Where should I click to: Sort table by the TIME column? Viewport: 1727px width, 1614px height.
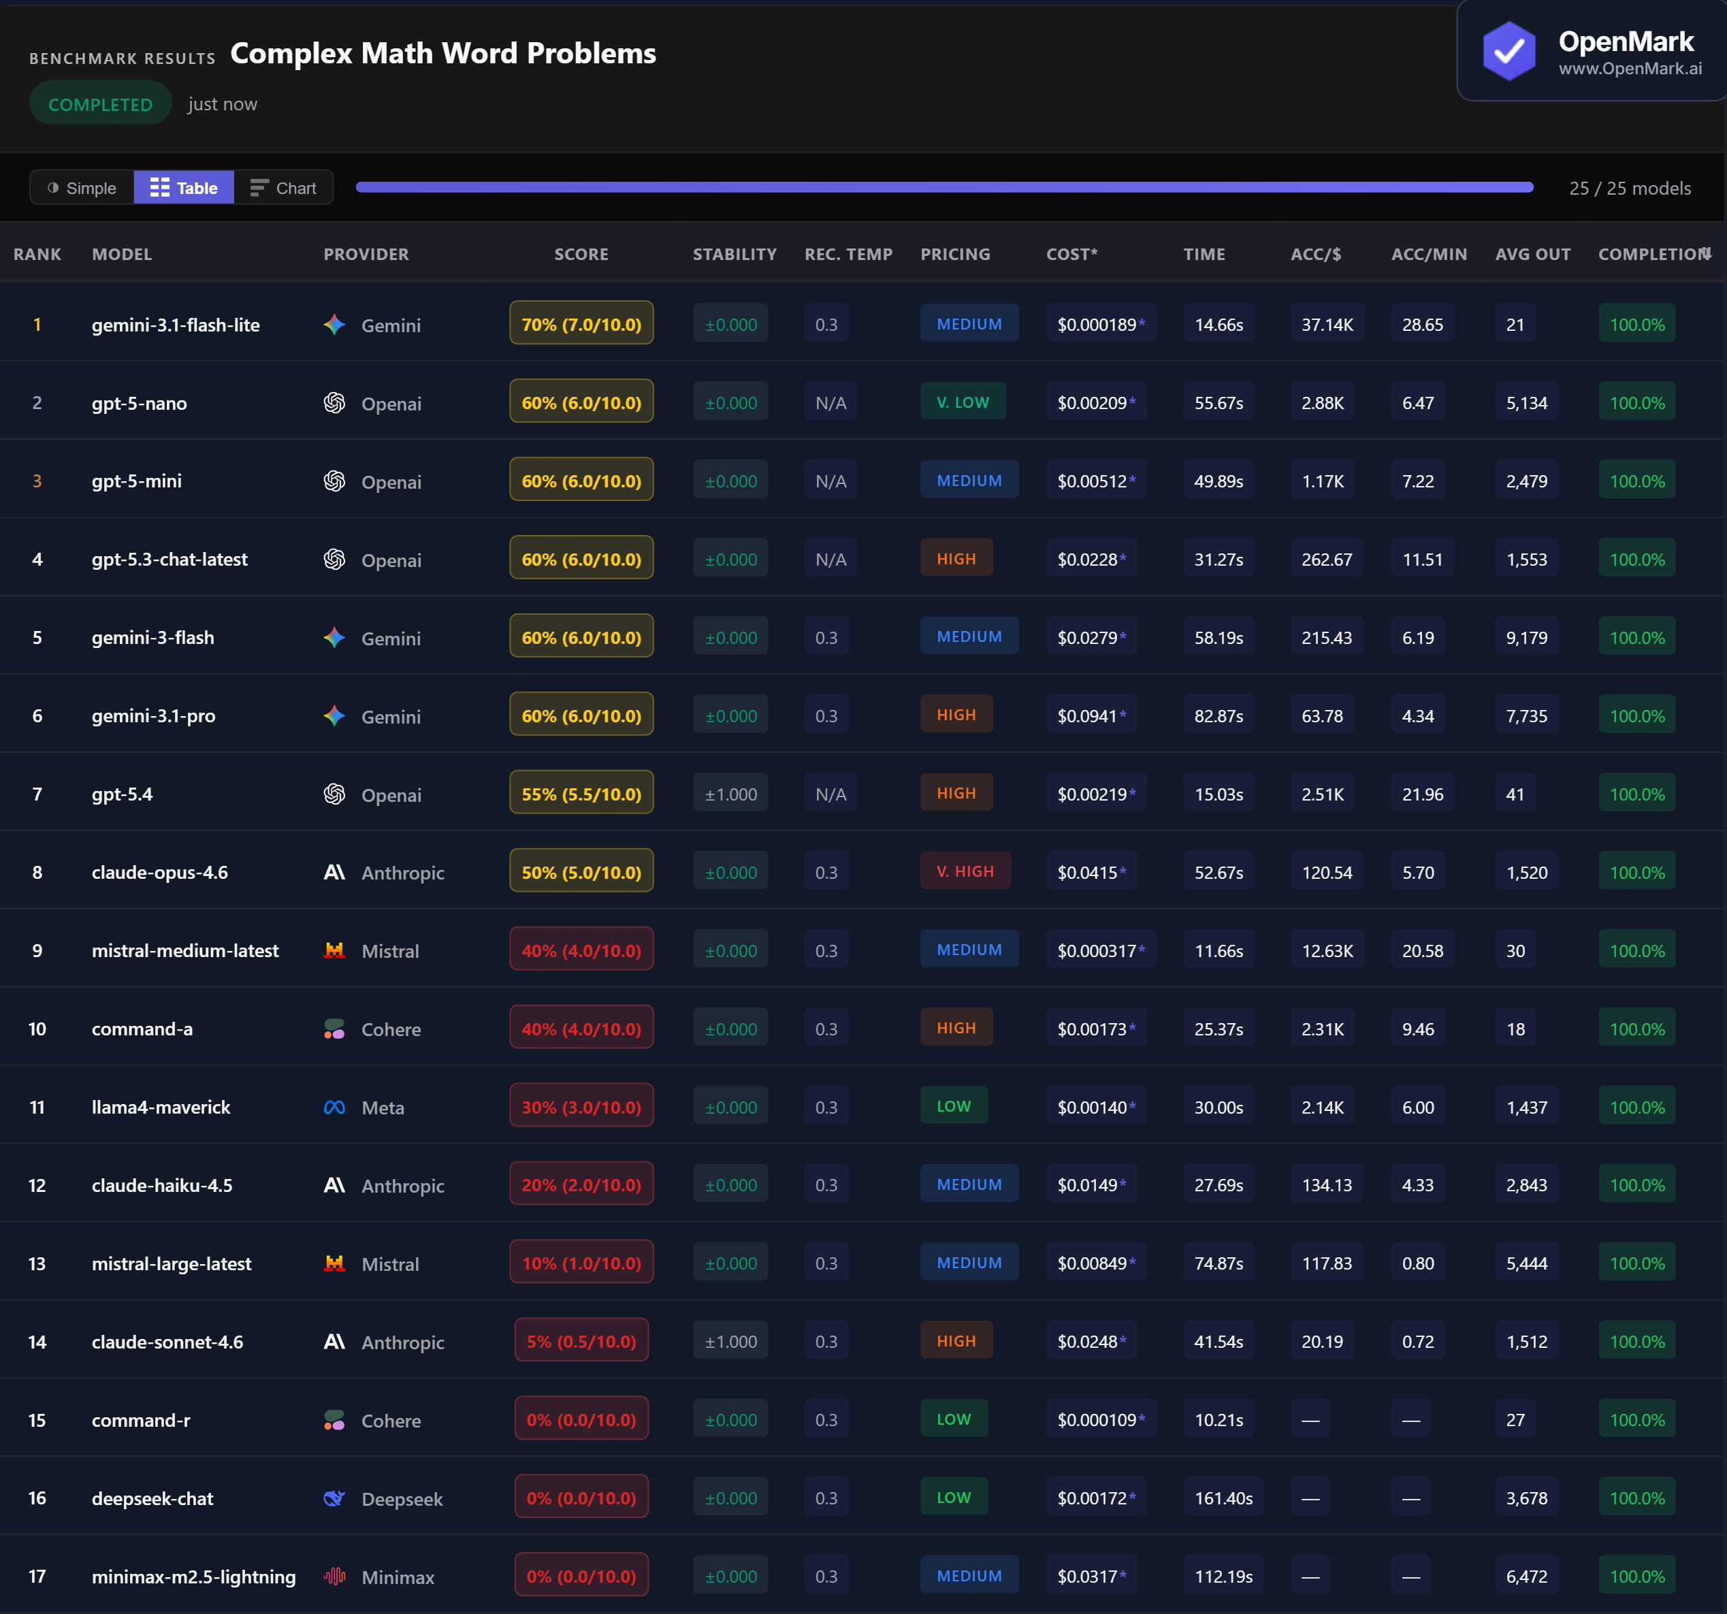[1204, 255]
